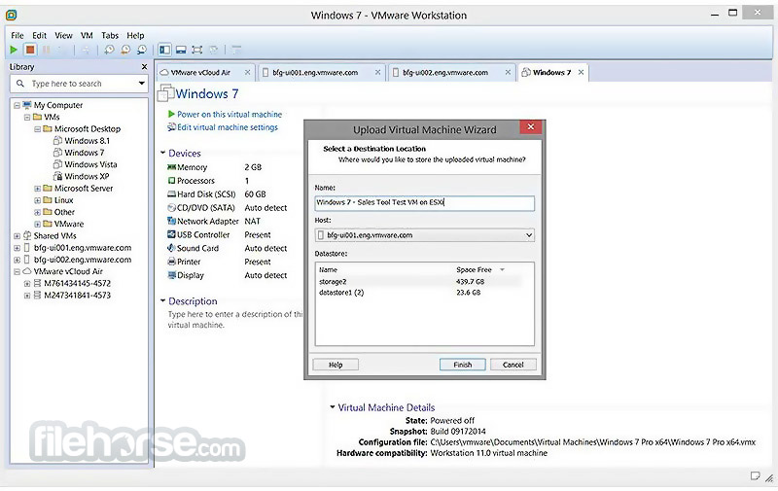Screen dimensions: 778x491
Task: Click the orange Stop toolbar button
Action: point(30,50)
